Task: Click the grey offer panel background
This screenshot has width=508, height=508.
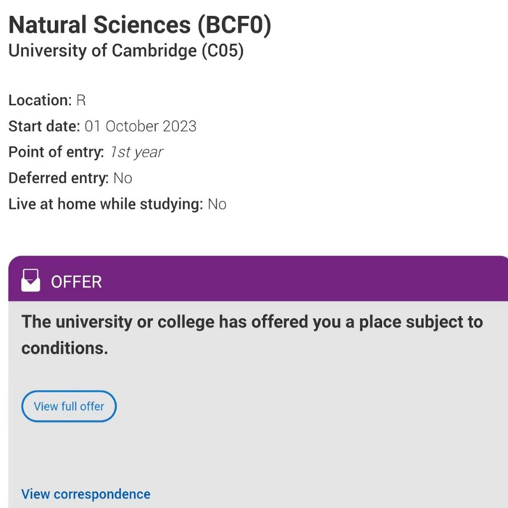Action: 326,435
